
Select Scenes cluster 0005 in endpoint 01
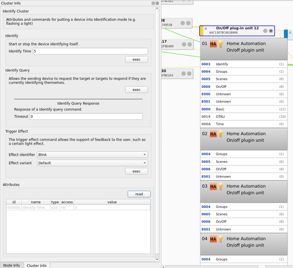tap(244, 79)
